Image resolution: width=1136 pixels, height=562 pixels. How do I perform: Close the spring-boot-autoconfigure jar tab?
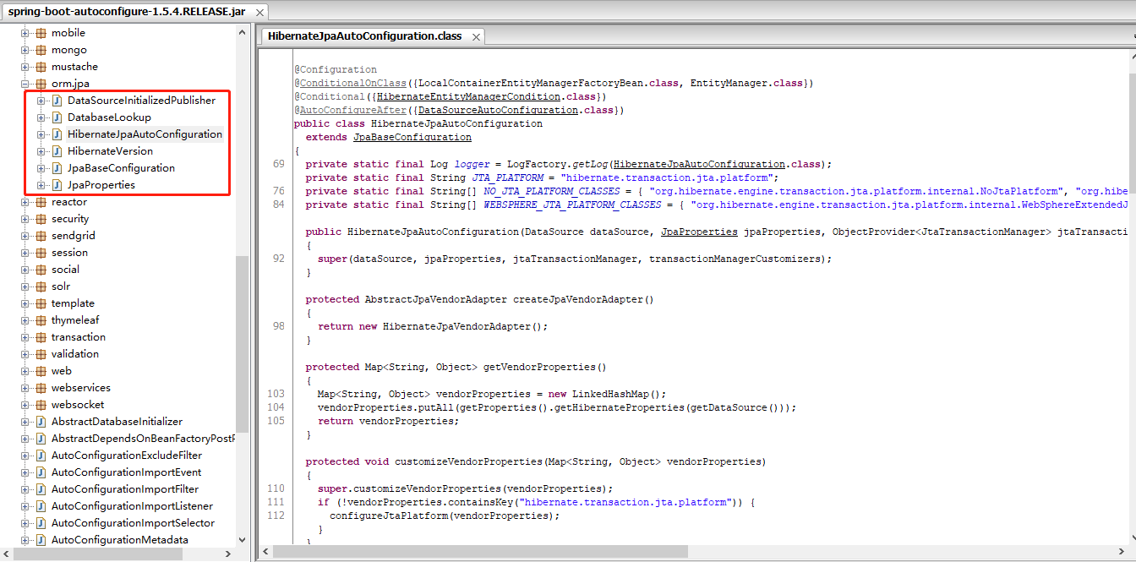259,13
